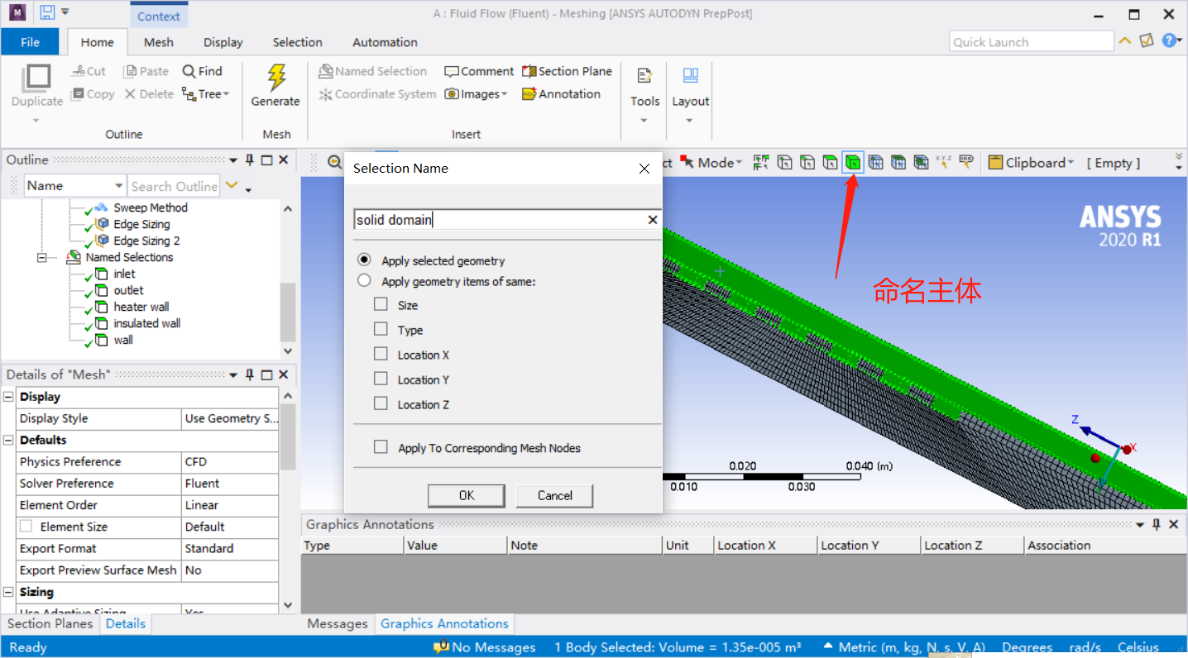Screen dimensions: 1188x658
Task: Open the Images dropdown
Action: (x=477, y=94)
